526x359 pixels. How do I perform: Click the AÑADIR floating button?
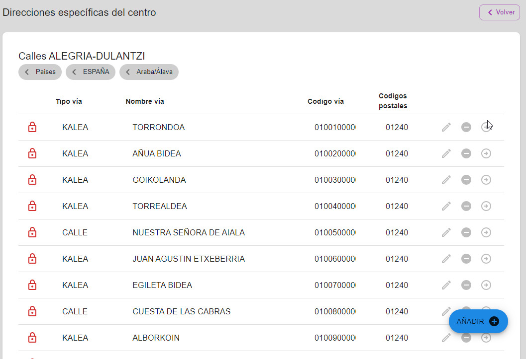478,321
